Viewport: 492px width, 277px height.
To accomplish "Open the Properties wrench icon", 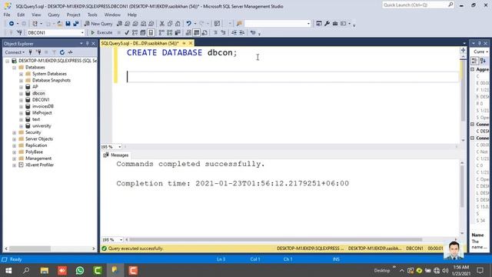I will point(327,24).
